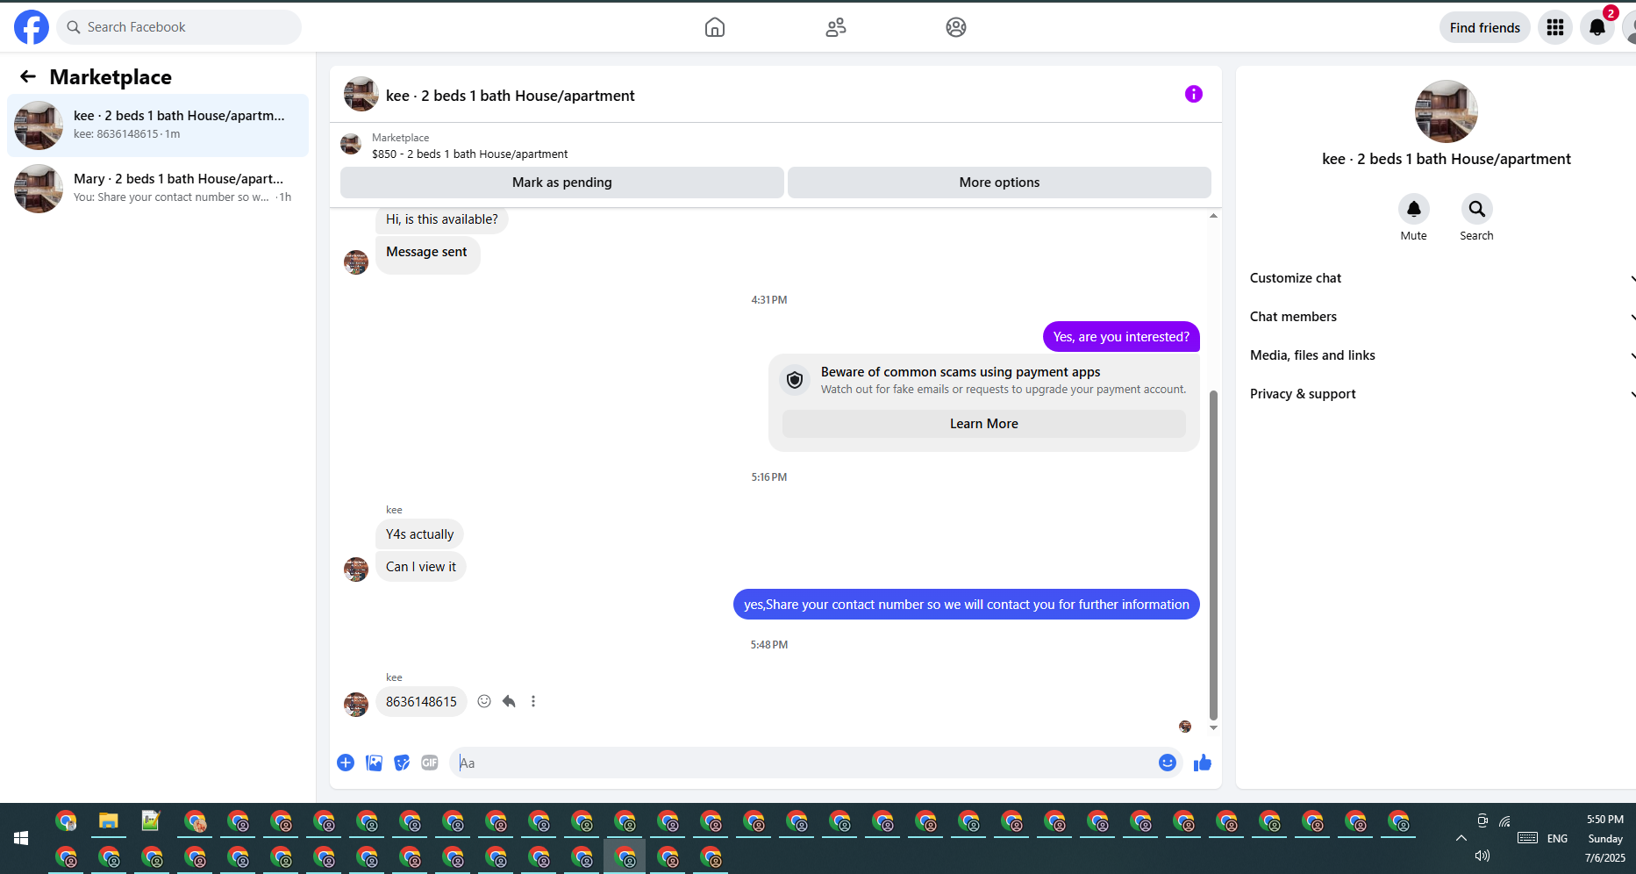Open Notepad++ from the taskbar
Image resolution: width=1636 pixels, height=874 pixels.
coord(152,821)
